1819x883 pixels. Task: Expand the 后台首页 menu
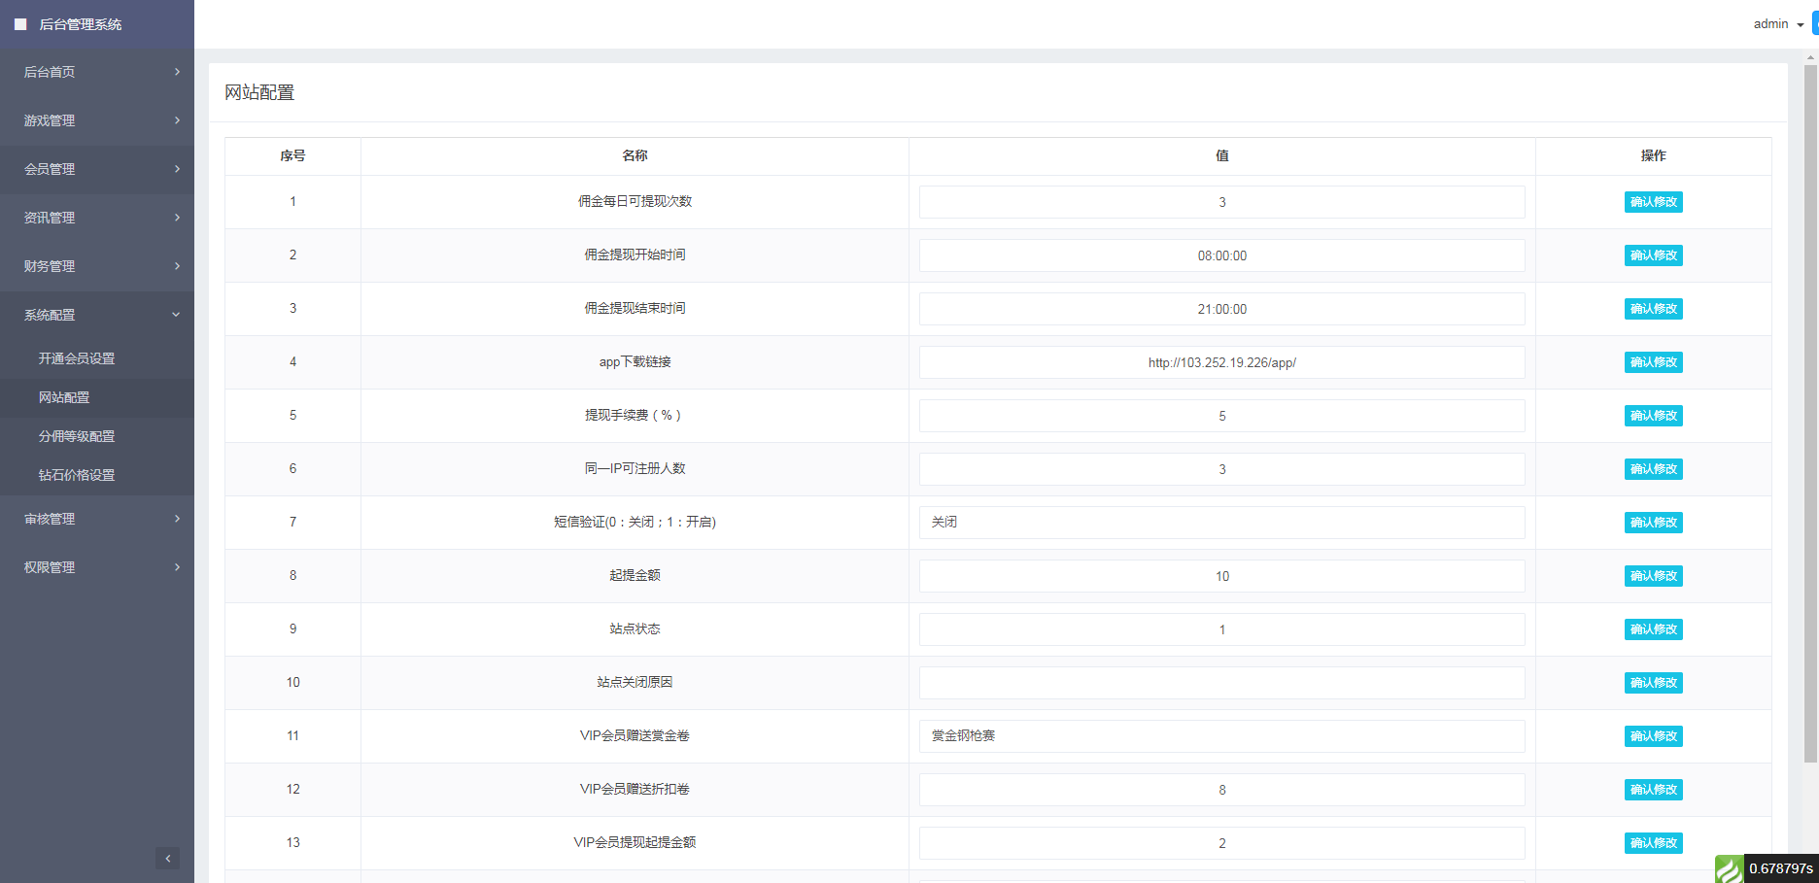click(97, 72)
